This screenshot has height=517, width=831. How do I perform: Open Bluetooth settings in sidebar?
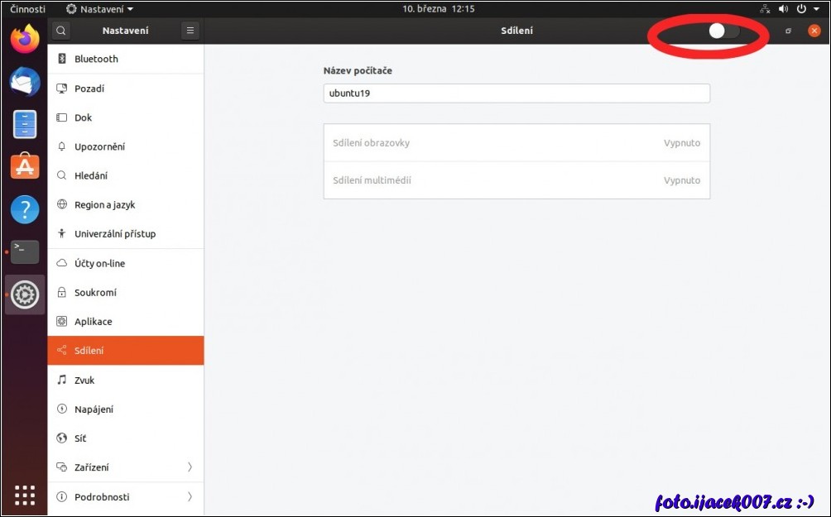tap(96, 59)
